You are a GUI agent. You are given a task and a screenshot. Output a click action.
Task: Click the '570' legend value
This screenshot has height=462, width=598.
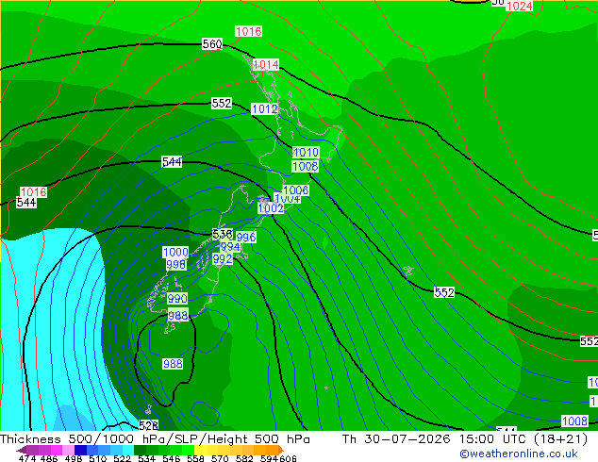(220, 458)
